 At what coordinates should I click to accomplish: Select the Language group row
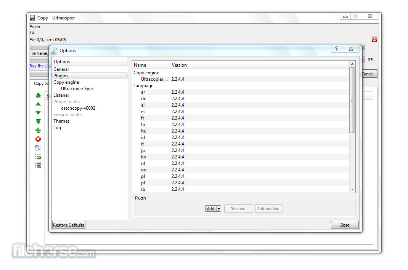coord(241,86)
